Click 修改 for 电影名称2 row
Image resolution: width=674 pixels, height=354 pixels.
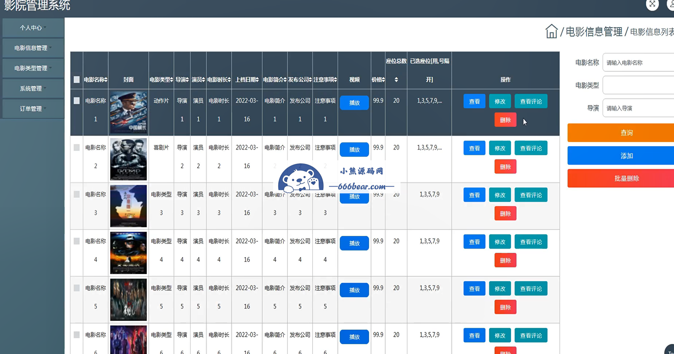500,148
